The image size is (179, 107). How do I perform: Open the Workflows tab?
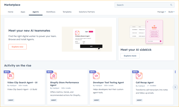click(51, 12)
